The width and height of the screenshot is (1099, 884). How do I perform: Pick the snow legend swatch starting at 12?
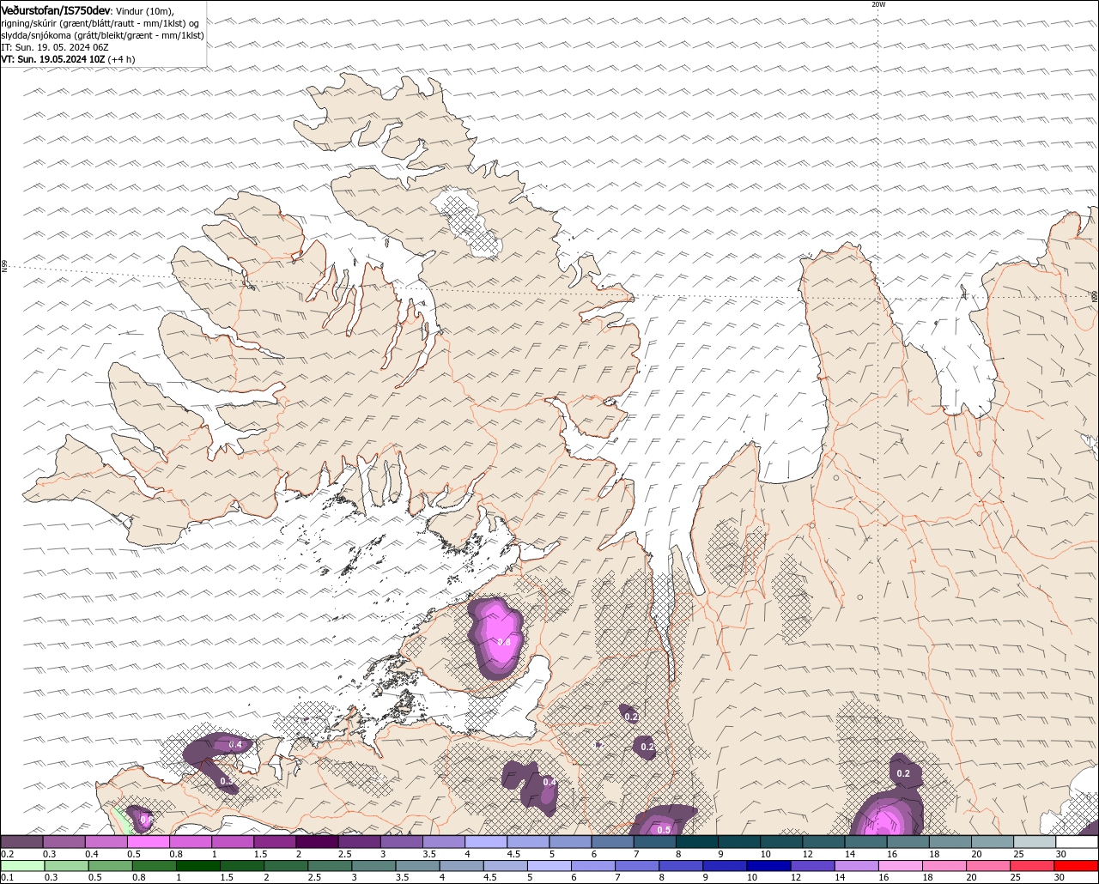click(x=824, y=842)
